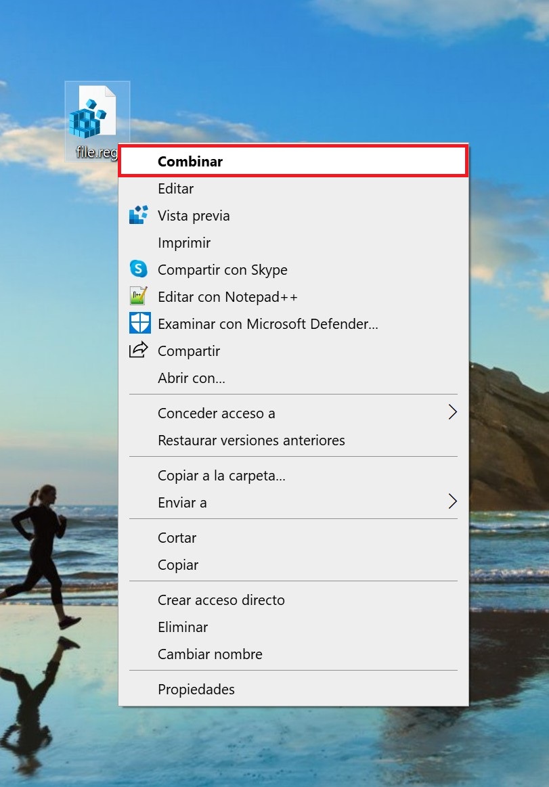549x787 pixels.
Task: Open the Abrir con... option
Action: [192, 378]
